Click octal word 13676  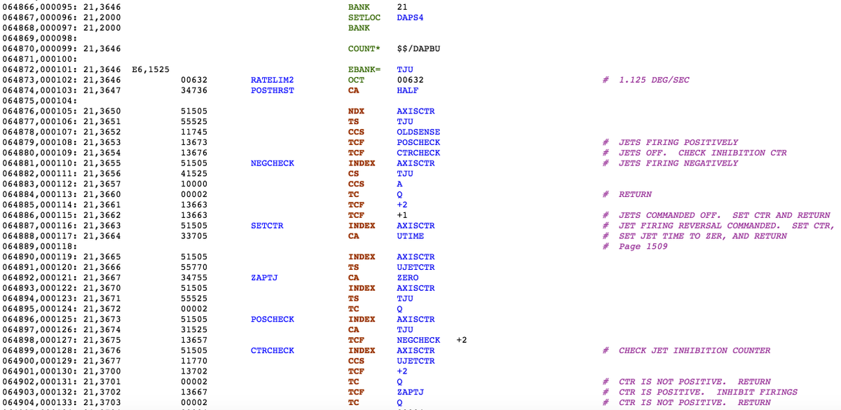194,153
